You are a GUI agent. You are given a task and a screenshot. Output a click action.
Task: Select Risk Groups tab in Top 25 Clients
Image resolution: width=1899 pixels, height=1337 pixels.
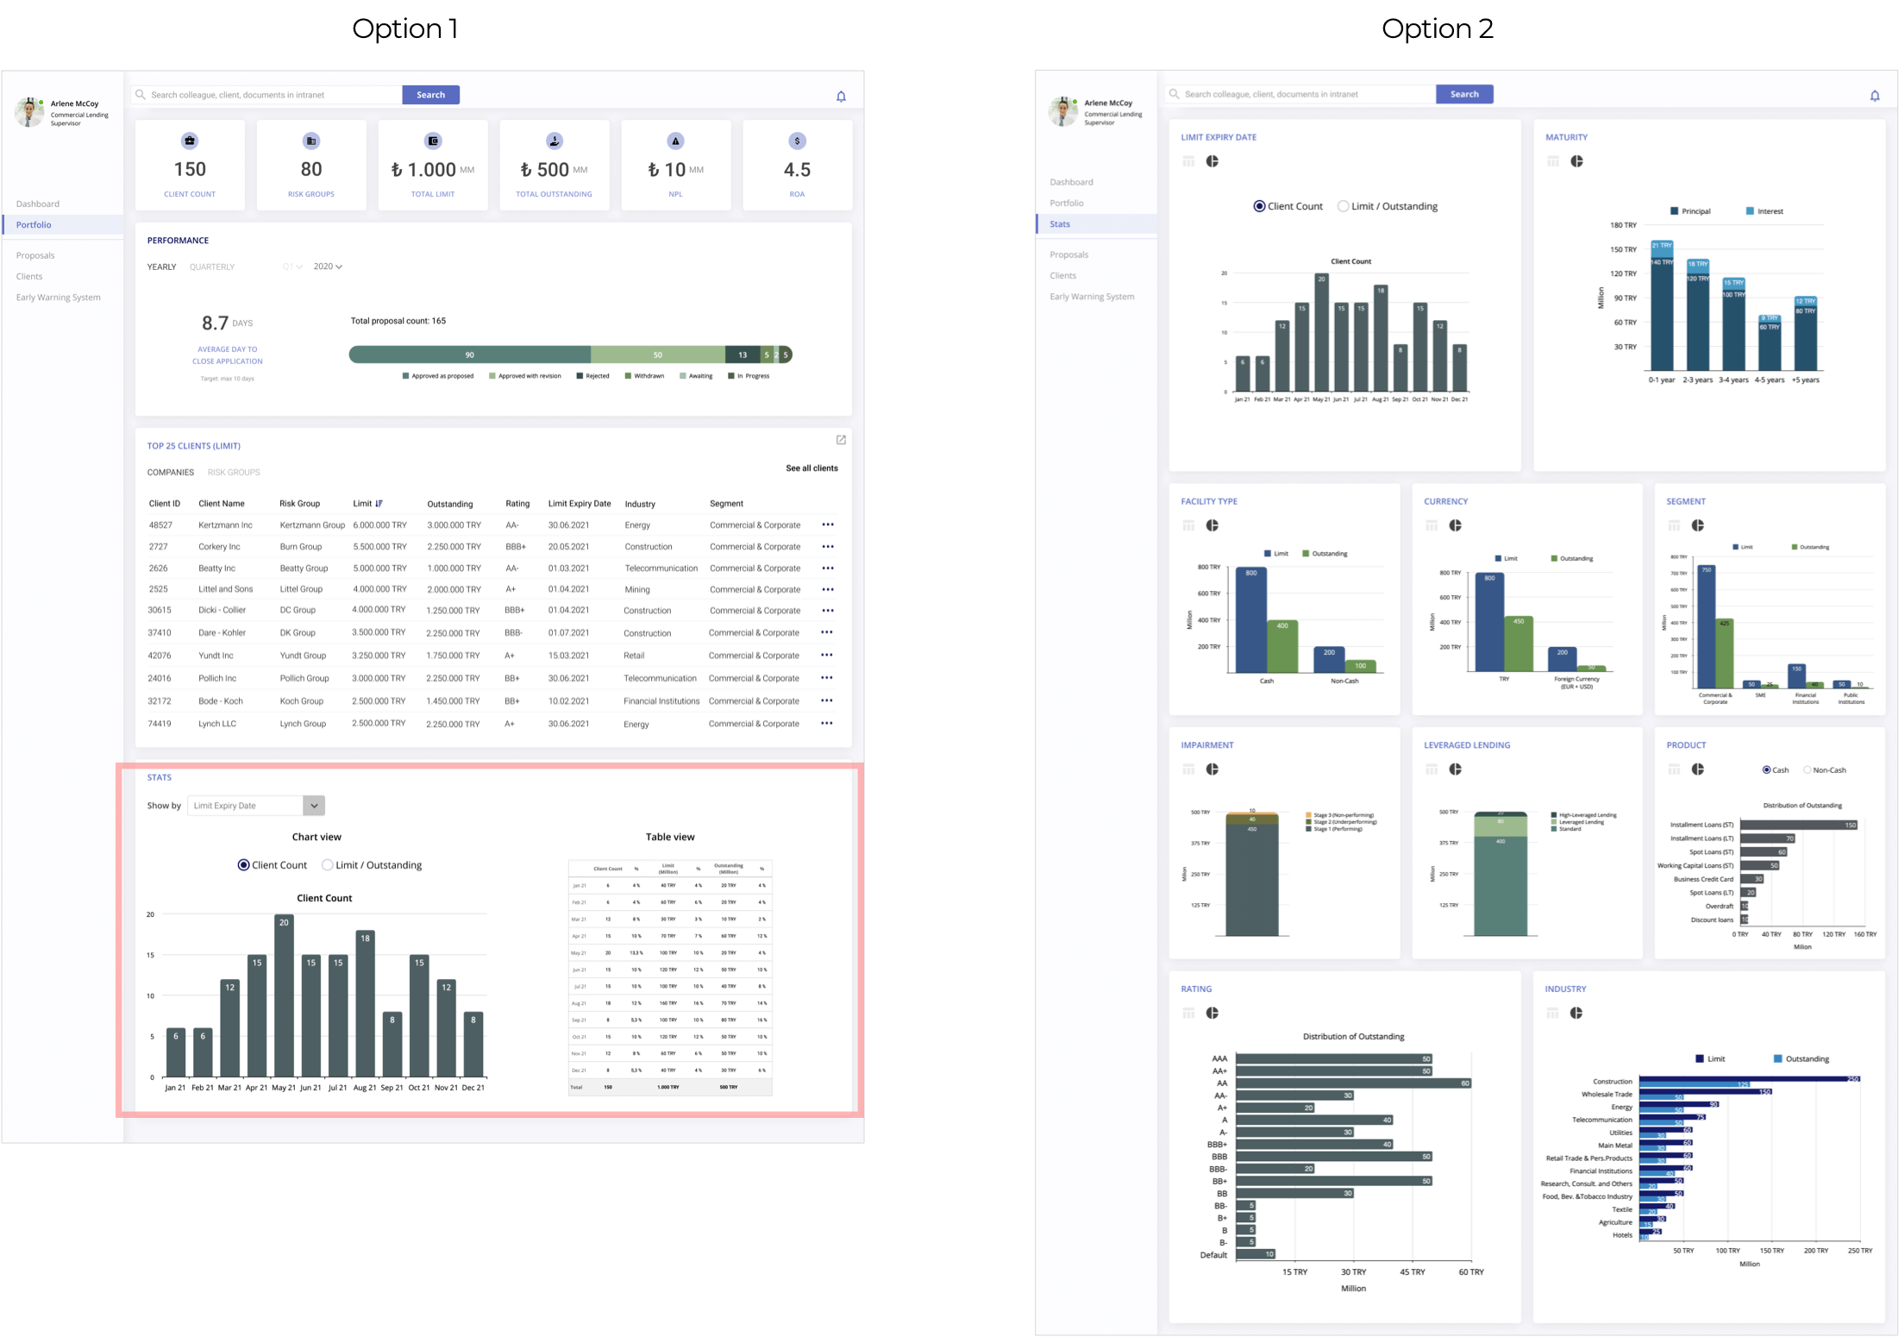click(x=234, y=473)
